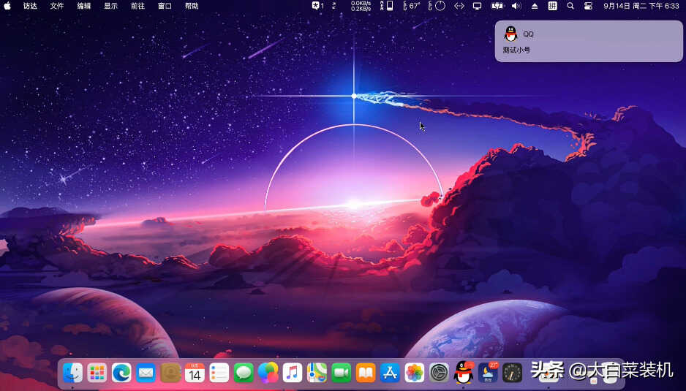Click the QQ notification banner

click(x=589, y=41)
